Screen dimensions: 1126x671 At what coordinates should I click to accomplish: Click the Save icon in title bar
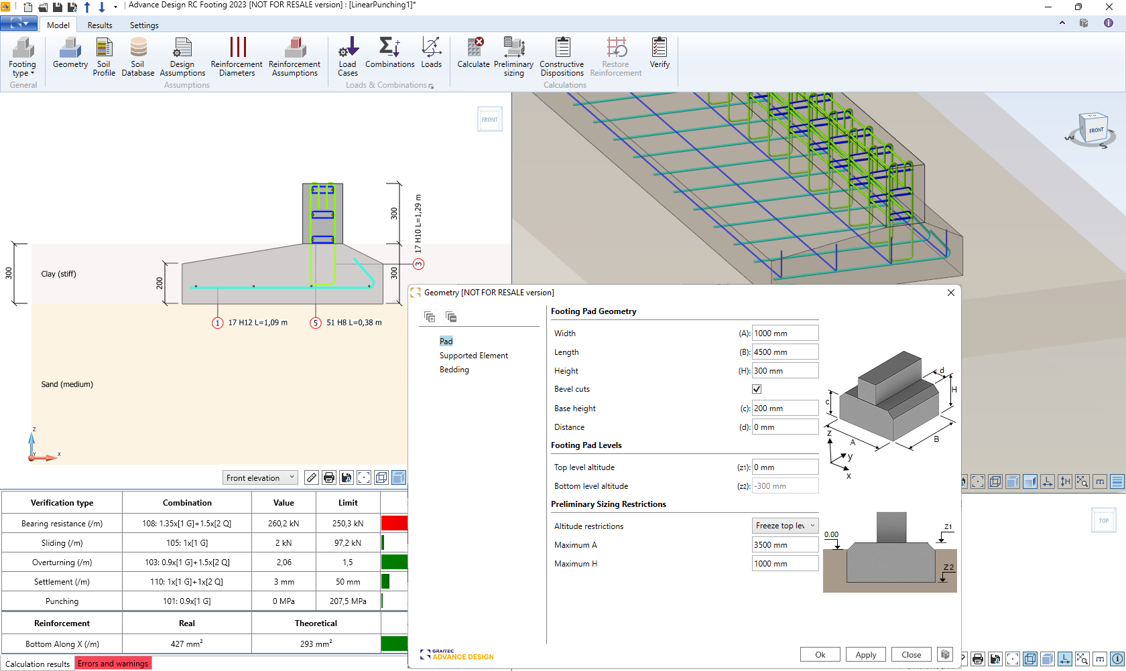[x=58, y=7]
